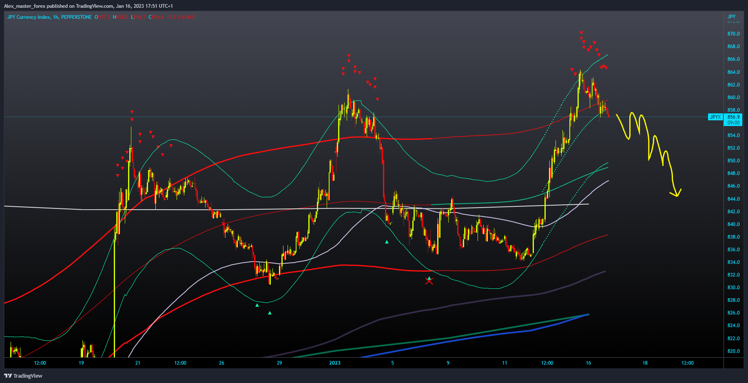Viewport: 748px width, 383px height.
Task: Click the 850.0 price axis label
Action: [x=733, y=161]
